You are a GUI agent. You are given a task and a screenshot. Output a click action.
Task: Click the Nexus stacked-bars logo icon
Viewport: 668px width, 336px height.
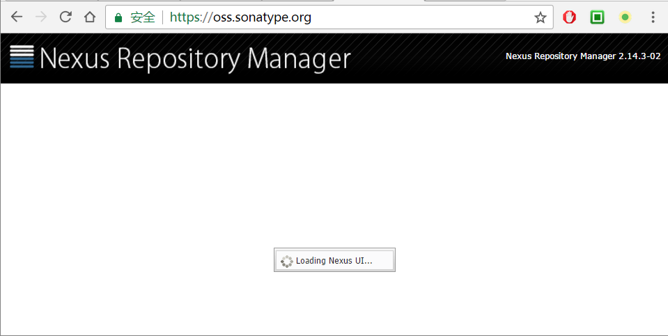[x=22, y=56]
